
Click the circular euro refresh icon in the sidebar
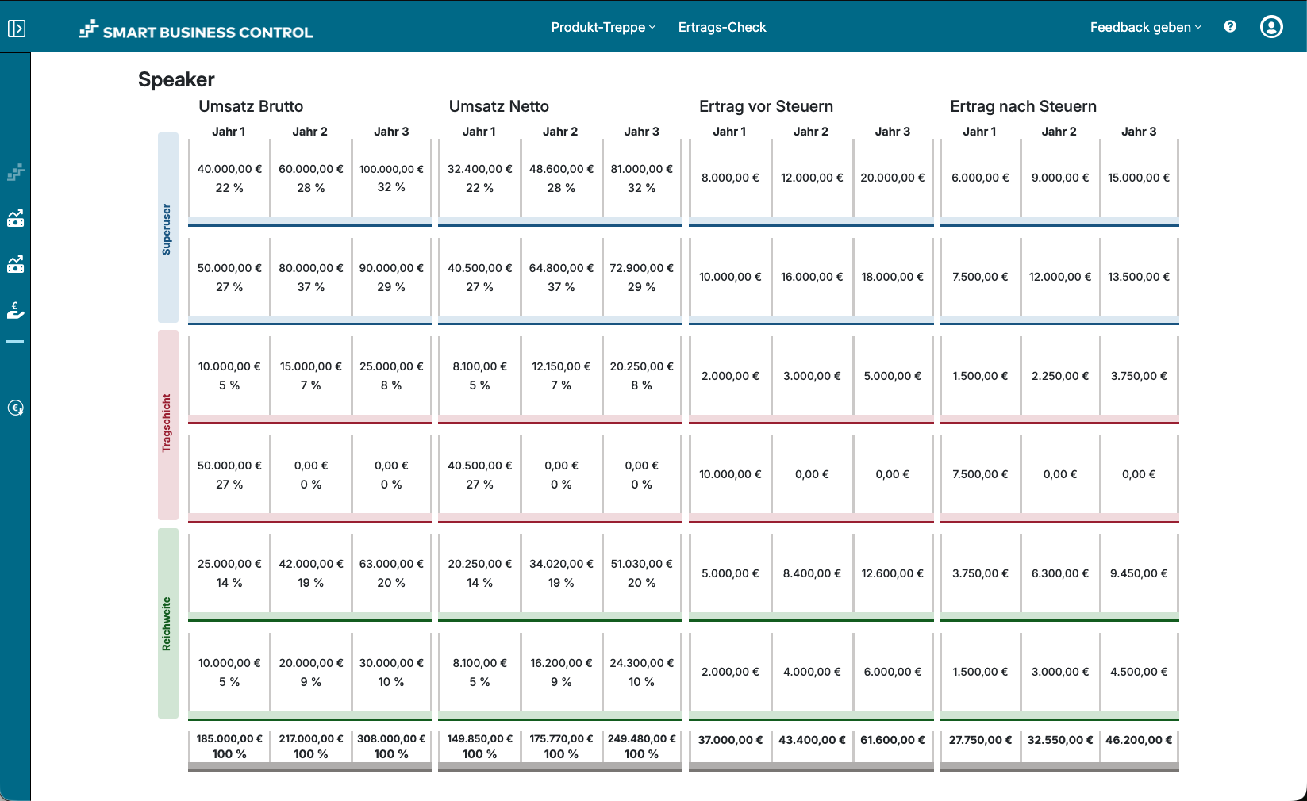point(16,408)
